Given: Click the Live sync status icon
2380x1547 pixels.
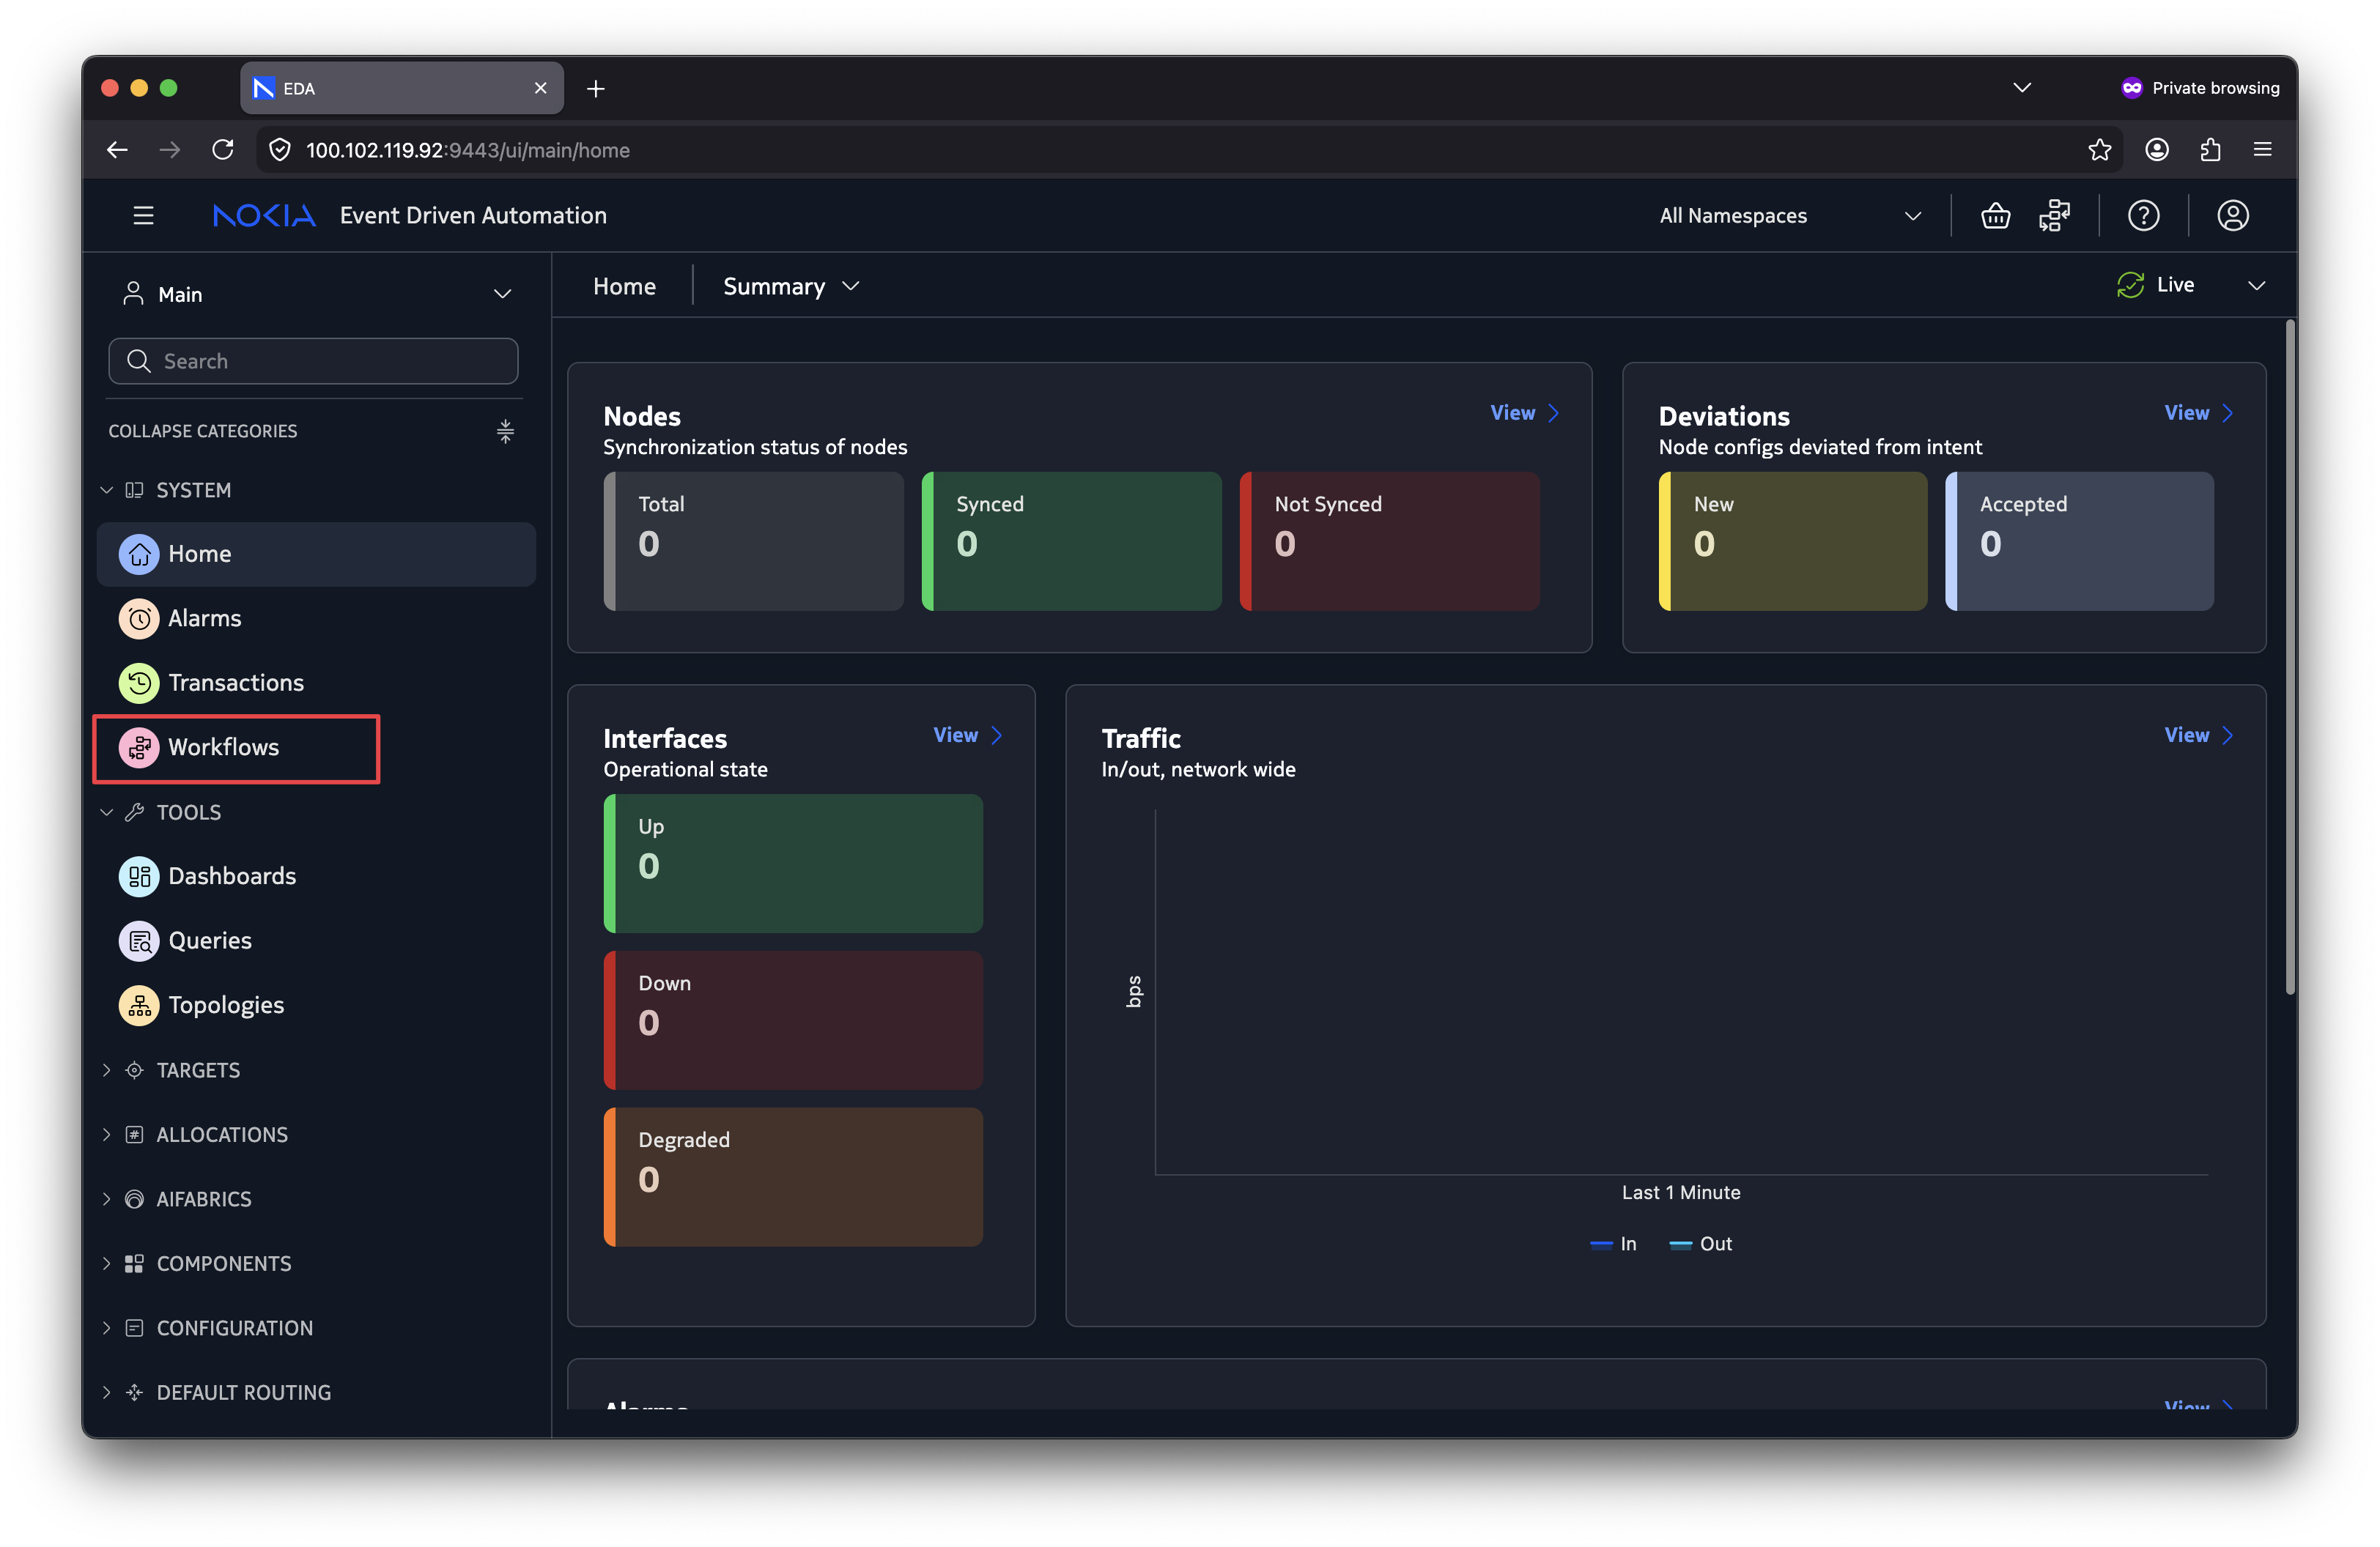Looking at the screenshot, I should coord(2130,285).
